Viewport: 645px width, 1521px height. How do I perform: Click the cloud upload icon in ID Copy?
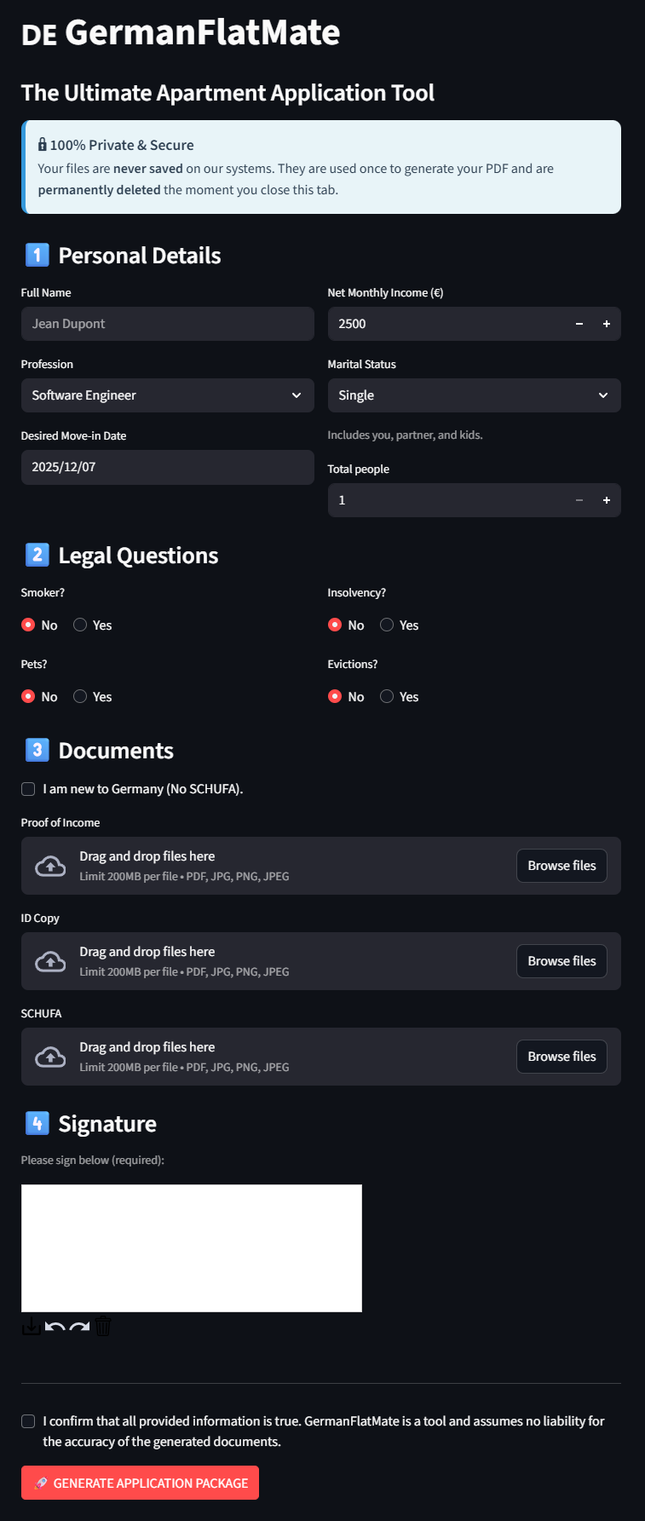tap(50, 962)
